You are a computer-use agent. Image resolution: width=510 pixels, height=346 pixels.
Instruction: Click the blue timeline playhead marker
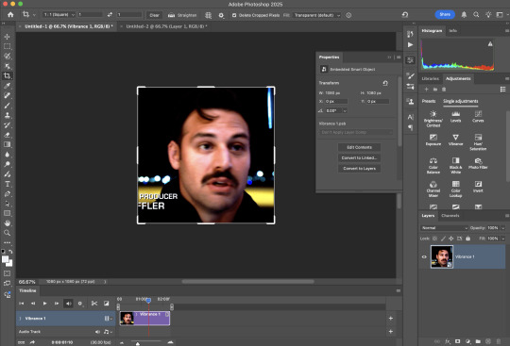[148, 301]
